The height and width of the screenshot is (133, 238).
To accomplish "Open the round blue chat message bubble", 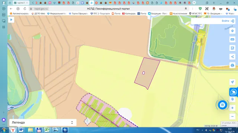I will click(222, 105).
